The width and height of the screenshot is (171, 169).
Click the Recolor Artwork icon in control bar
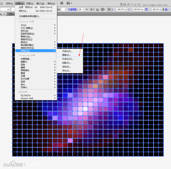pyautogui.click(x=97, y=9)
